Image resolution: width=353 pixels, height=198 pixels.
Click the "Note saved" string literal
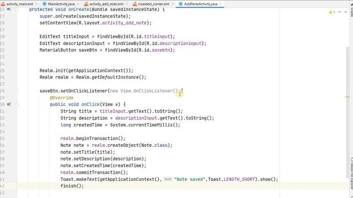tap(190, 179)
